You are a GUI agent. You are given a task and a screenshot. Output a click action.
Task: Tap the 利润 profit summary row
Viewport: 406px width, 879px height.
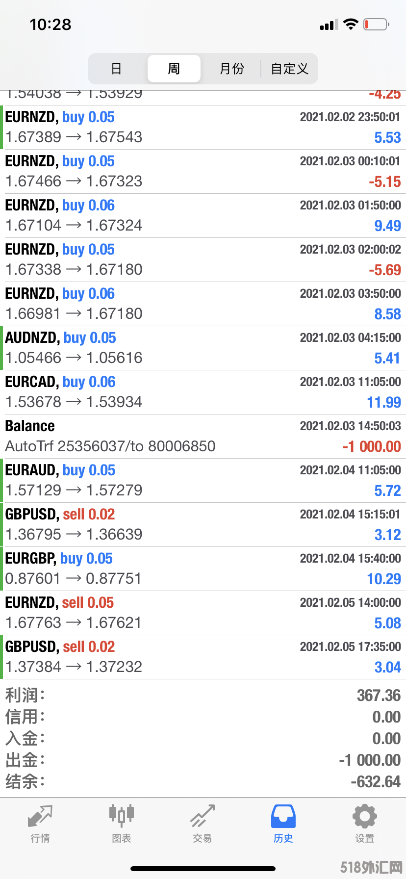(203, 696)
